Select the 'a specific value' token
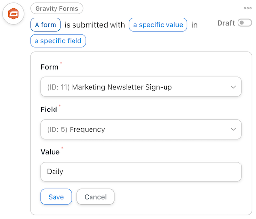This screenshot has width=256, height=219. (158, 25)
